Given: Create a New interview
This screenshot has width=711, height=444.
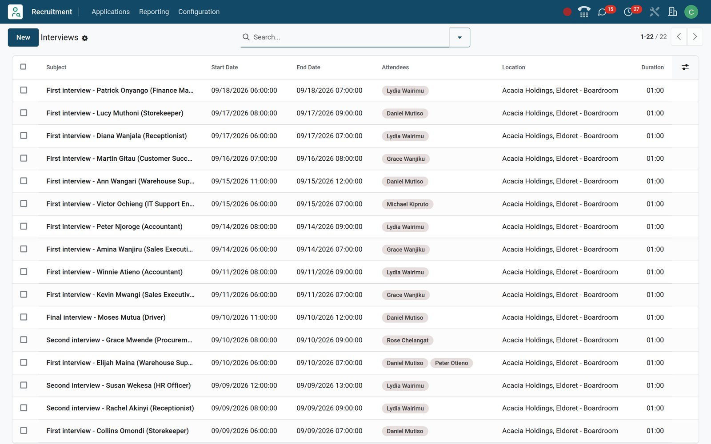Looking at the screenshot, I should (23, 37).
